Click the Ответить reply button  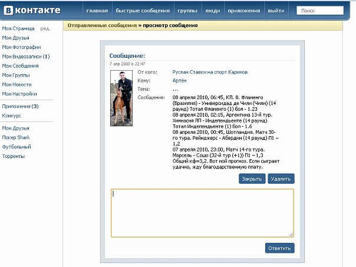(x=279, y=248)
